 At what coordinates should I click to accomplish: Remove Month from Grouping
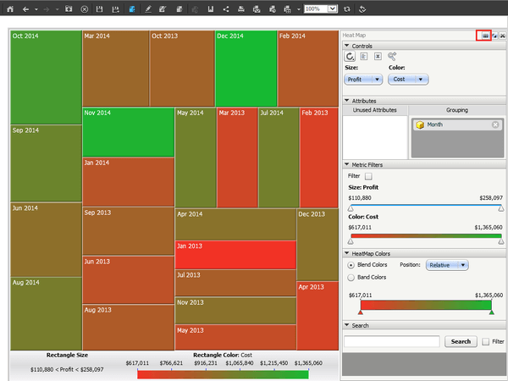point(495,124)
